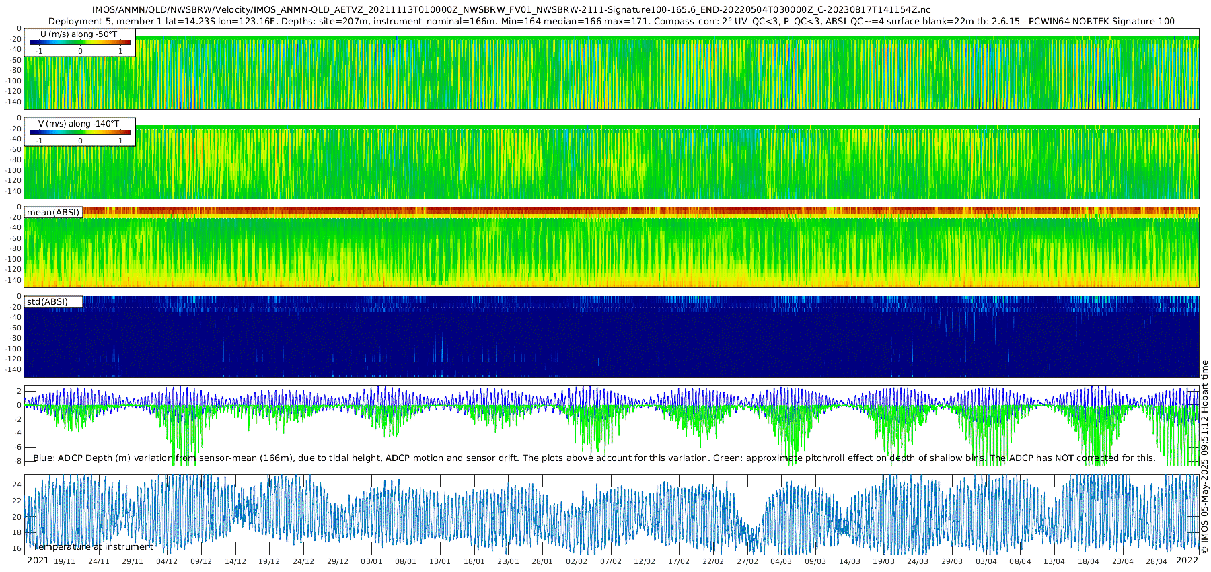Image resolution: width=1211 pixels, height=572 pixels.
Task: Click the mean(ABSI) panel label
Action: pos(53,213)
